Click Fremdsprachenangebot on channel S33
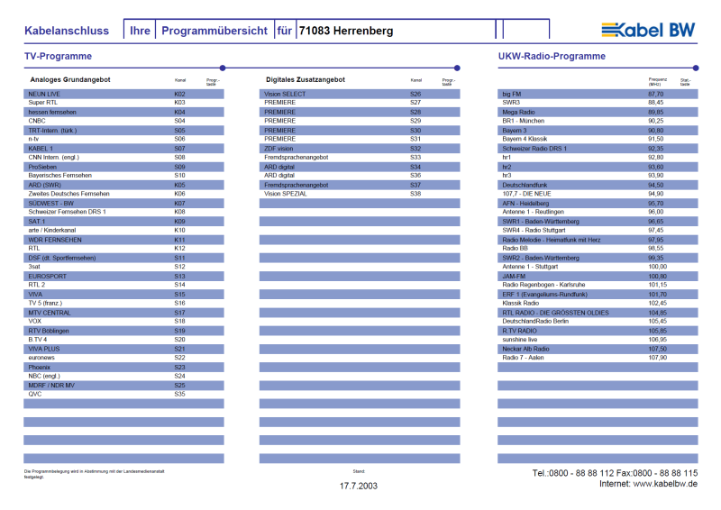721x510 pixels. click(x=297, y=158)
